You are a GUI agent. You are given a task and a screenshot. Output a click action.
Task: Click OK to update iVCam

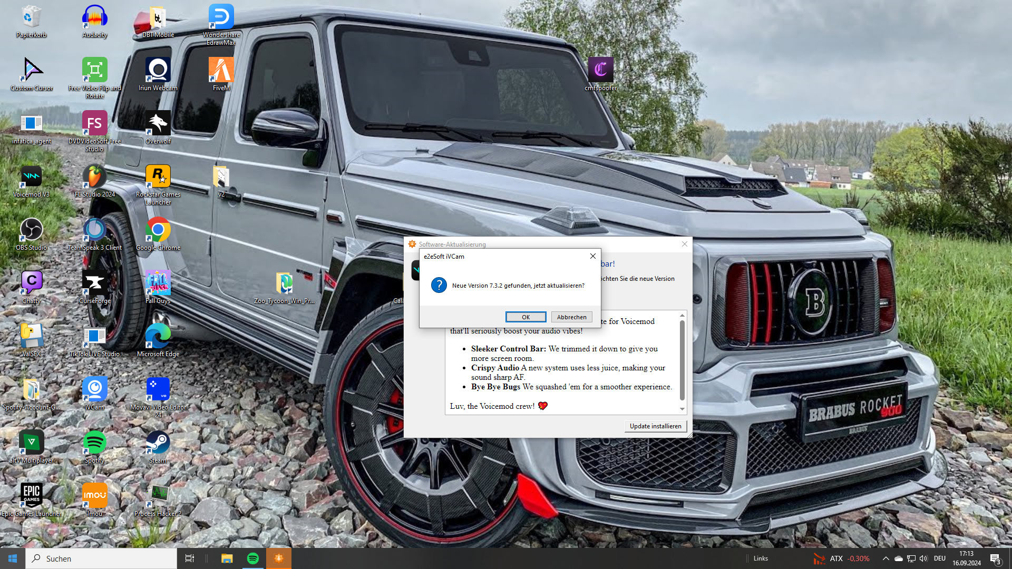pyautogui.click(x=526, y=317)
